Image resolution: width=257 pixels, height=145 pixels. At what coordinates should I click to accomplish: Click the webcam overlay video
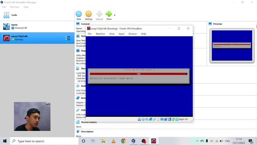tap(32, 116)
